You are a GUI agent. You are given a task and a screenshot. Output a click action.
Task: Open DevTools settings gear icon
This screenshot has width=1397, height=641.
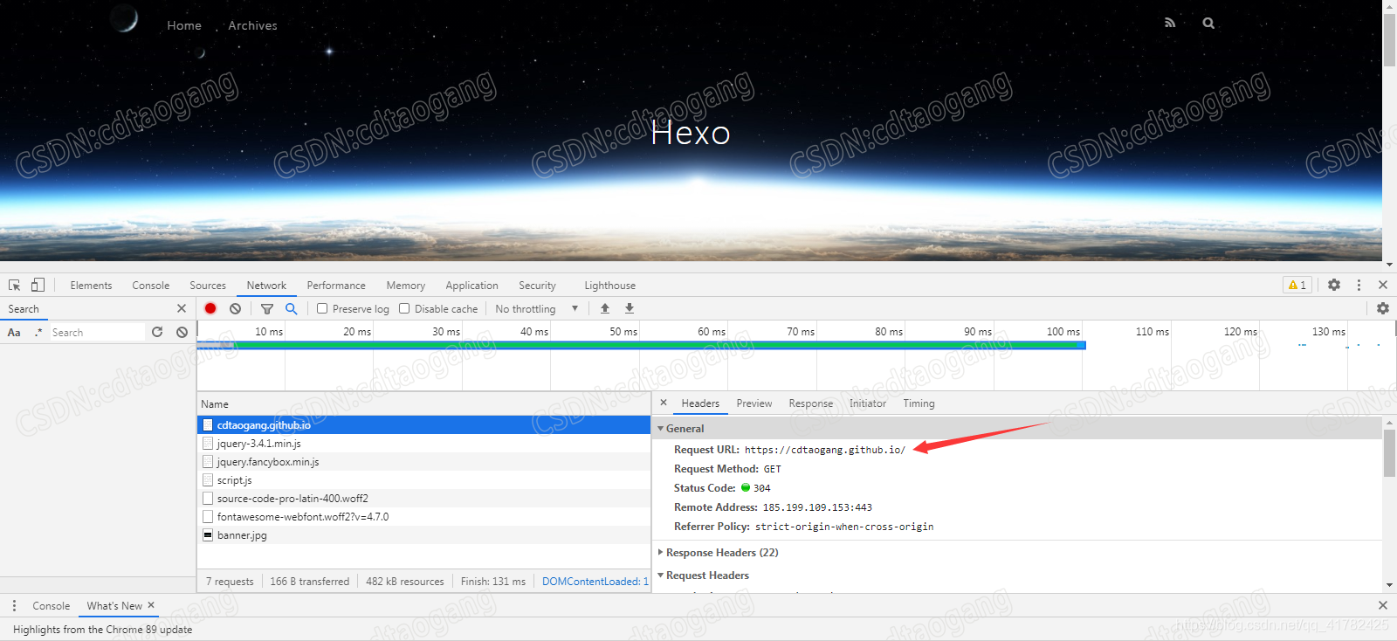click(1334, 285)
